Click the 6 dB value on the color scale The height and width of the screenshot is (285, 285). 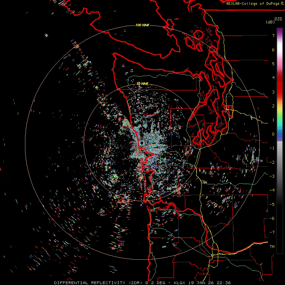click(x=273, y=50)
